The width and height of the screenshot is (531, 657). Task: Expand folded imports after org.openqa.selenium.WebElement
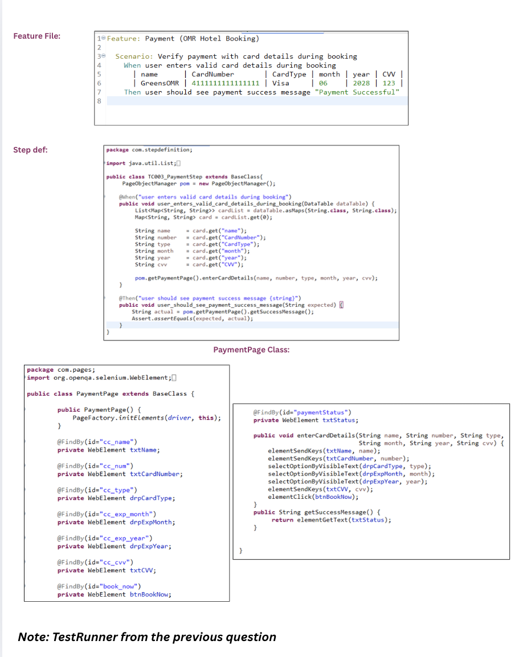[x=174, y=378]
